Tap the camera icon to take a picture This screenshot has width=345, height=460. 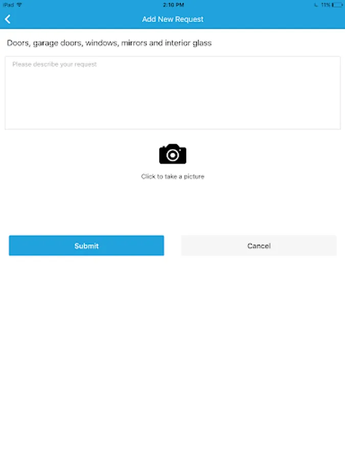(x=173, y=154)
